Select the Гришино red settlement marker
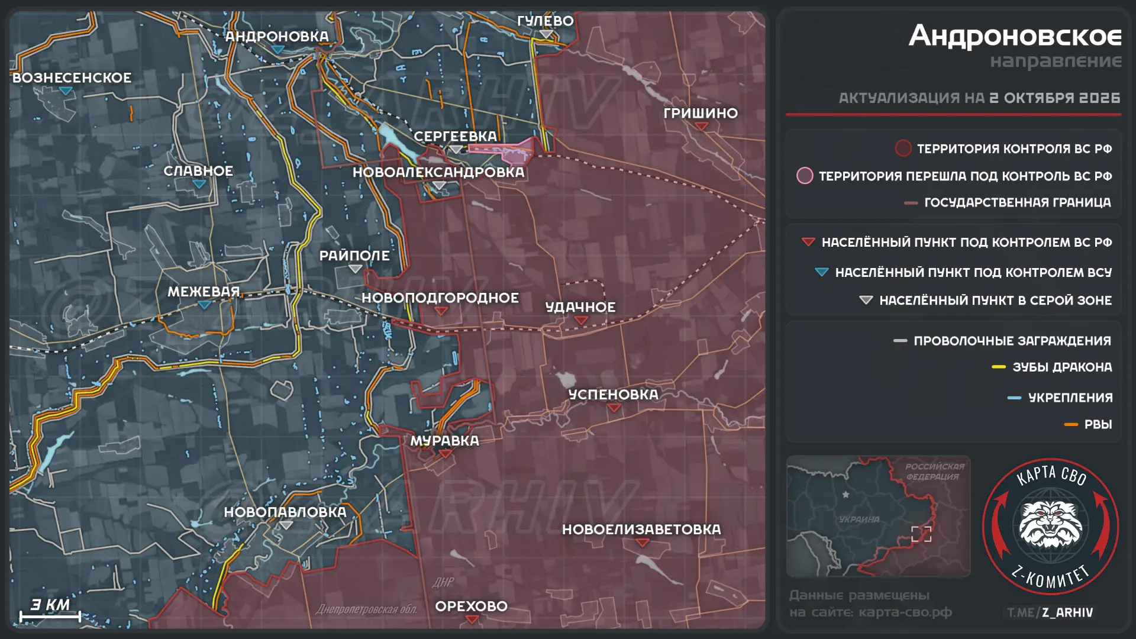 pos(701,127)
